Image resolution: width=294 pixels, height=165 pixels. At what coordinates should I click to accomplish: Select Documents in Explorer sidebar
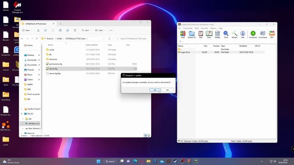(x=32, y=65)
